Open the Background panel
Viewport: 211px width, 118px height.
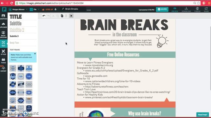coord(4,34)
